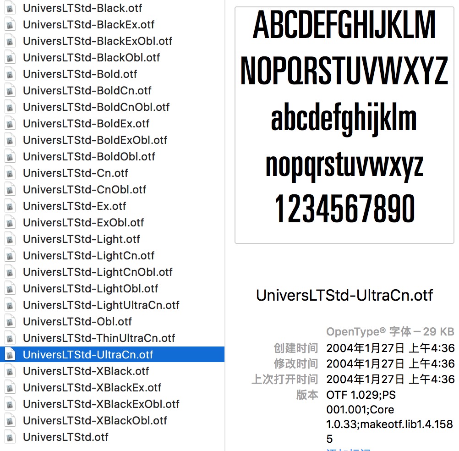Select UniversLTStd-BoldCnObl.otf file name
Image resolution: width=459 pixels, height=451 pixels.
(96, 107)
